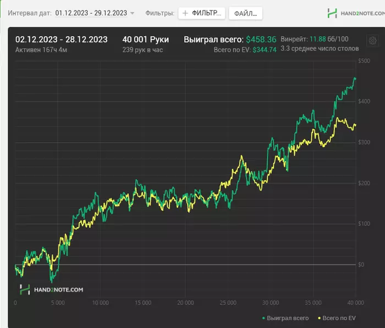Screen dimensions: 385x328
Task: Click the 20 000 mark on the x-axis
Action: tap(185, 303)
